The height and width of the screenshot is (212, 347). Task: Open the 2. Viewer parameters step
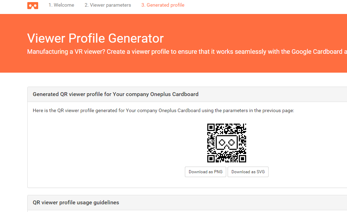108,5
